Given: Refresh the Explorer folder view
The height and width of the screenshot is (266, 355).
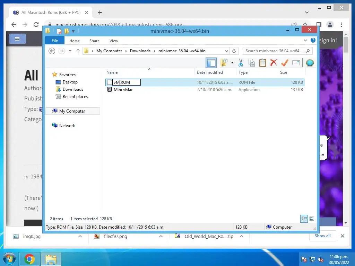Looking at the screenshot, I should point(234,51).
